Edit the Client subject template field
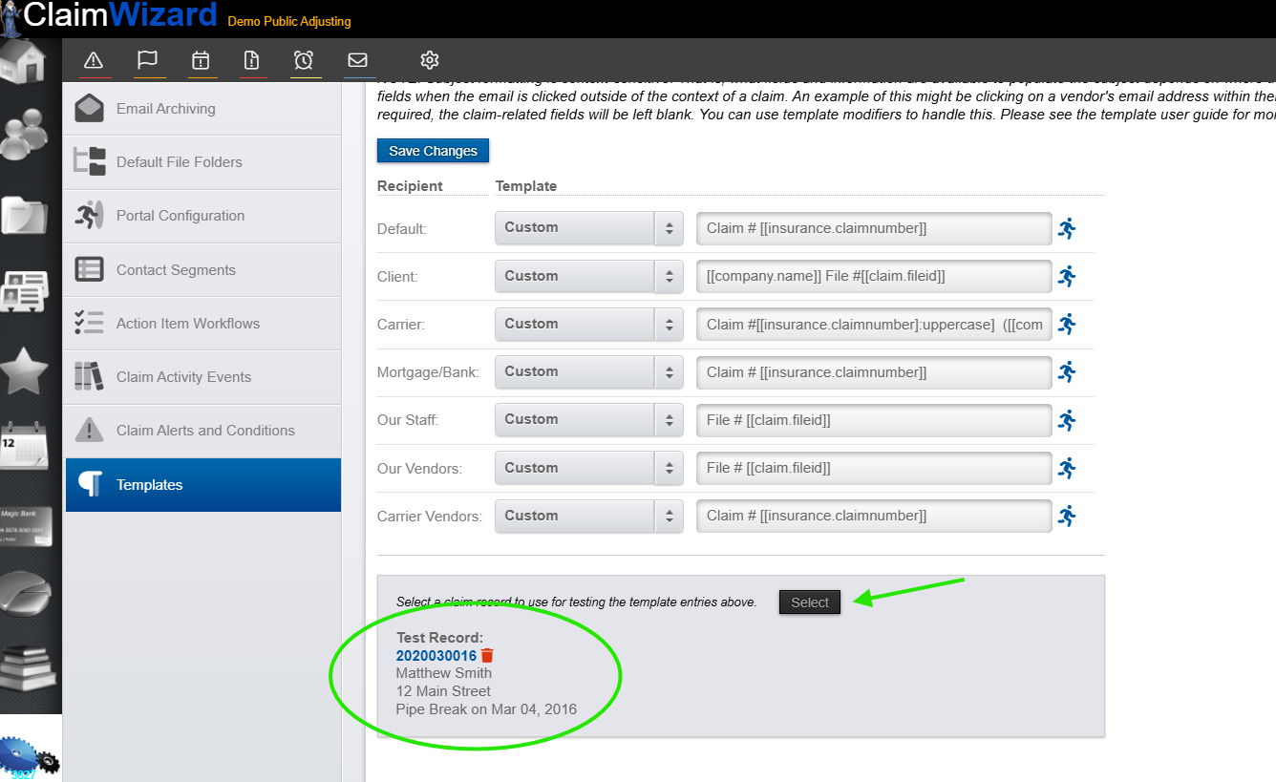1276x782 pixels. (874, 276)
